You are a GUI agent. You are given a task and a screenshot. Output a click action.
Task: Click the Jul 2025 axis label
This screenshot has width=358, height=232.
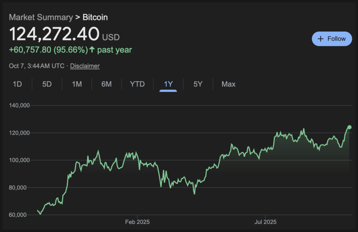click(x=265, y=222)
